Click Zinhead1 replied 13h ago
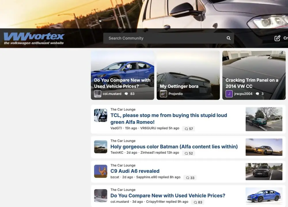This screenshot has height=207, width=288. [x=160, y=153]
